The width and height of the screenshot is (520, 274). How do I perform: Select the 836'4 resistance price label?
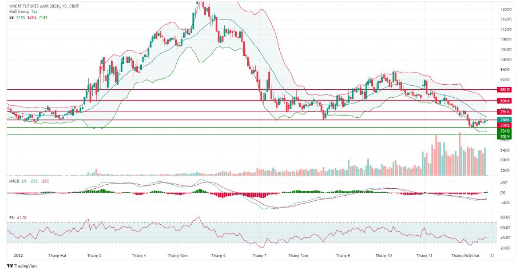pyautogui.click(x=505, y=101)
